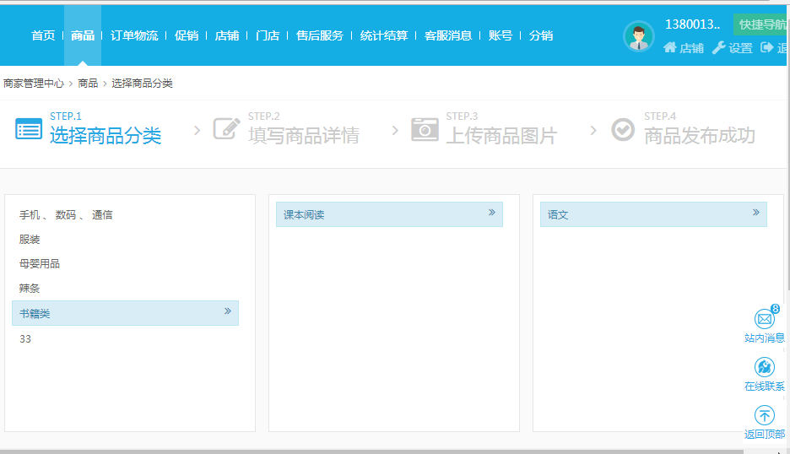790x454 pixels.
Task: Open the 订单物流 menu
Action: click(134, 35)
